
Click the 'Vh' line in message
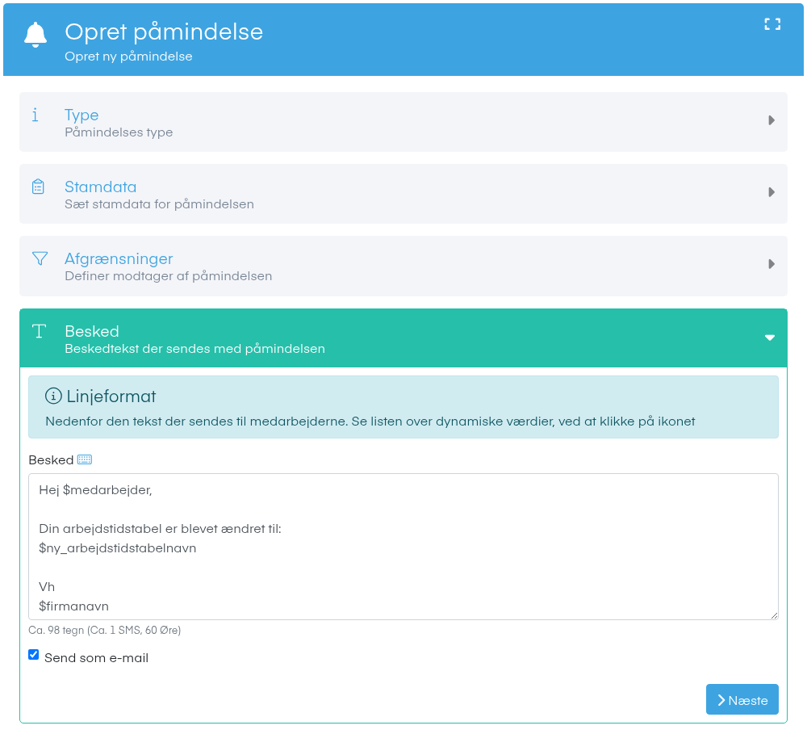tap(47, 586)
